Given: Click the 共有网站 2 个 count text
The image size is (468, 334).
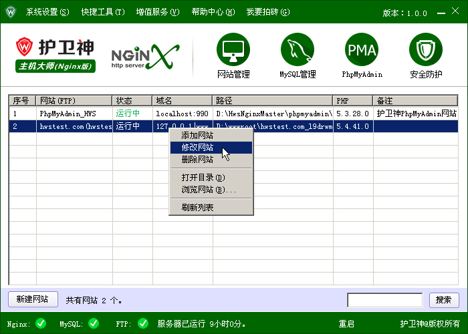Looking at the screenshot, I should coord(94,301).
